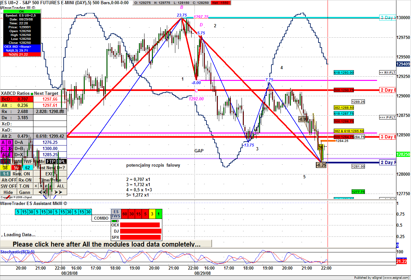Click the '618:1287.75' price label
The height and width of the screenshot is (280, 411).
tap(344, 113)
